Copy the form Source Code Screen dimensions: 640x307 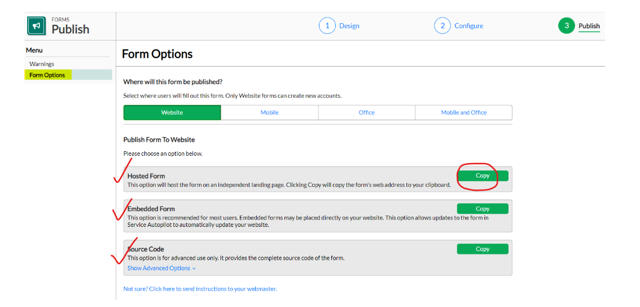tap(483, 249)
